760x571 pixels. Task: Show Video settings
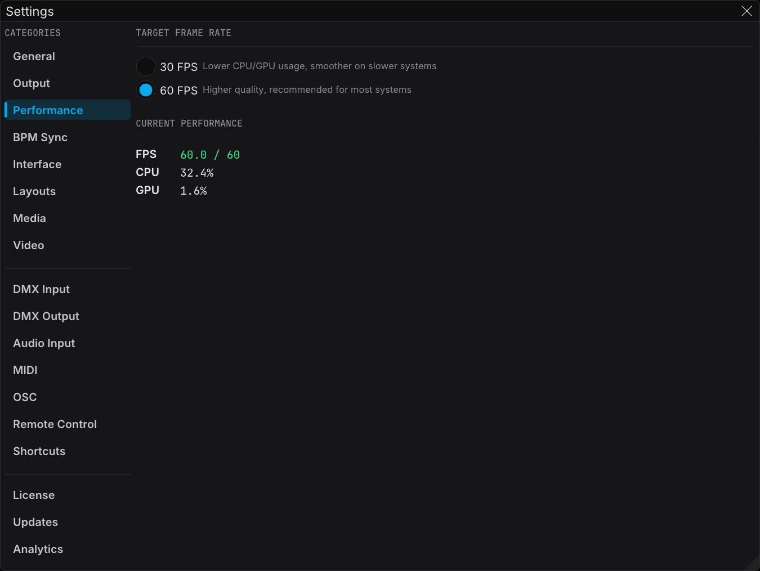click(x=68, y=245)
